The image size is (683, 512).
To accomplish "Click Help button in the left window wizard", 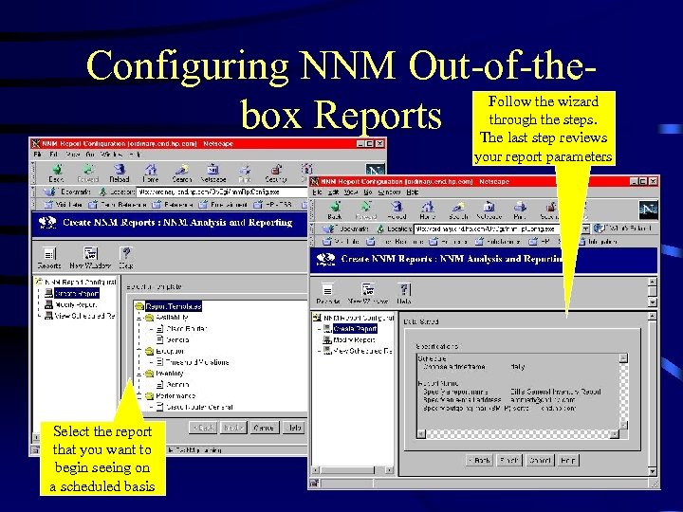I will tap(293, 428).
